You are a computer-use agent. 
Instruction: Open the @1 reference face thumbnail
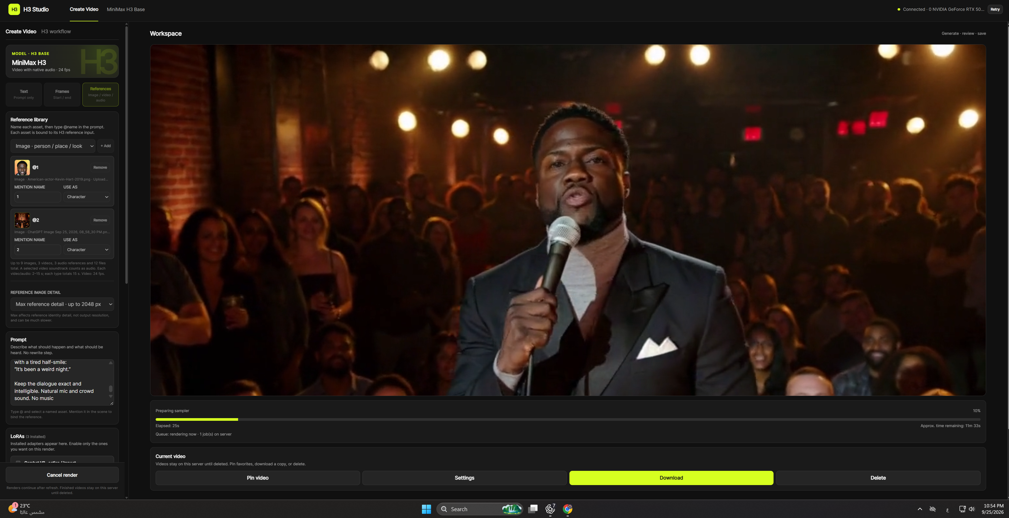tap(22, 167)
